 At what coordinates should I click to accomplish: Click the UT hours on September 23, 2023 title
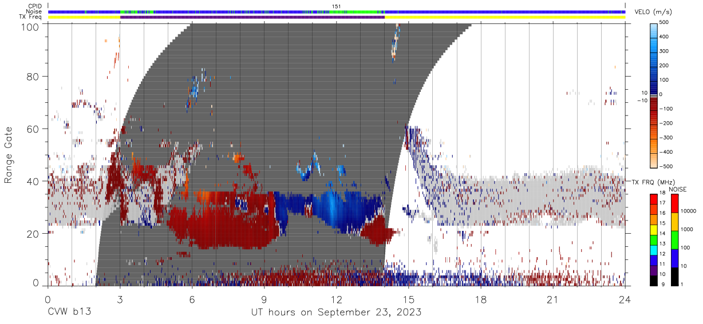(x=337, y=313)
